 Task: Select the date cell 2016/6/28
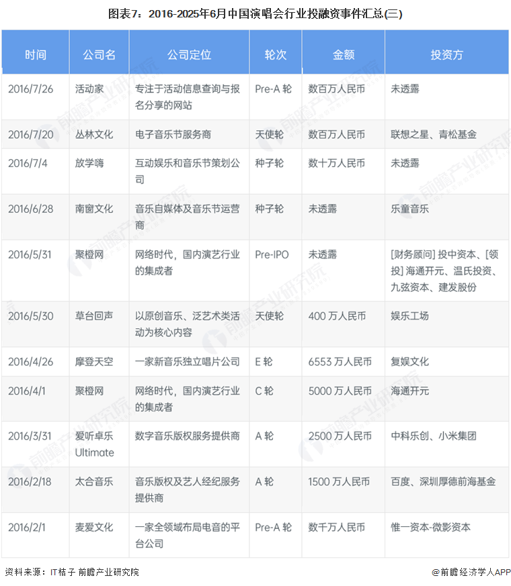pos(31,209)
